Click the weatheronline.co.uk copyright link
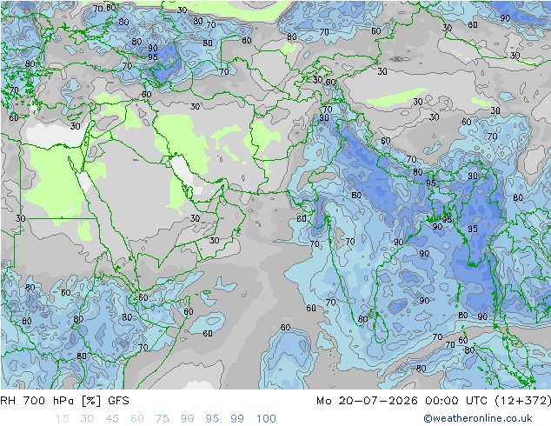 pyautogui.click(x=477, y=418)
